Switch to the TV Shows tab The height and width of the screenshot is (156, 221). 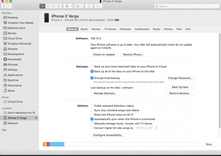pyautogui.click(x=110, y=29)
